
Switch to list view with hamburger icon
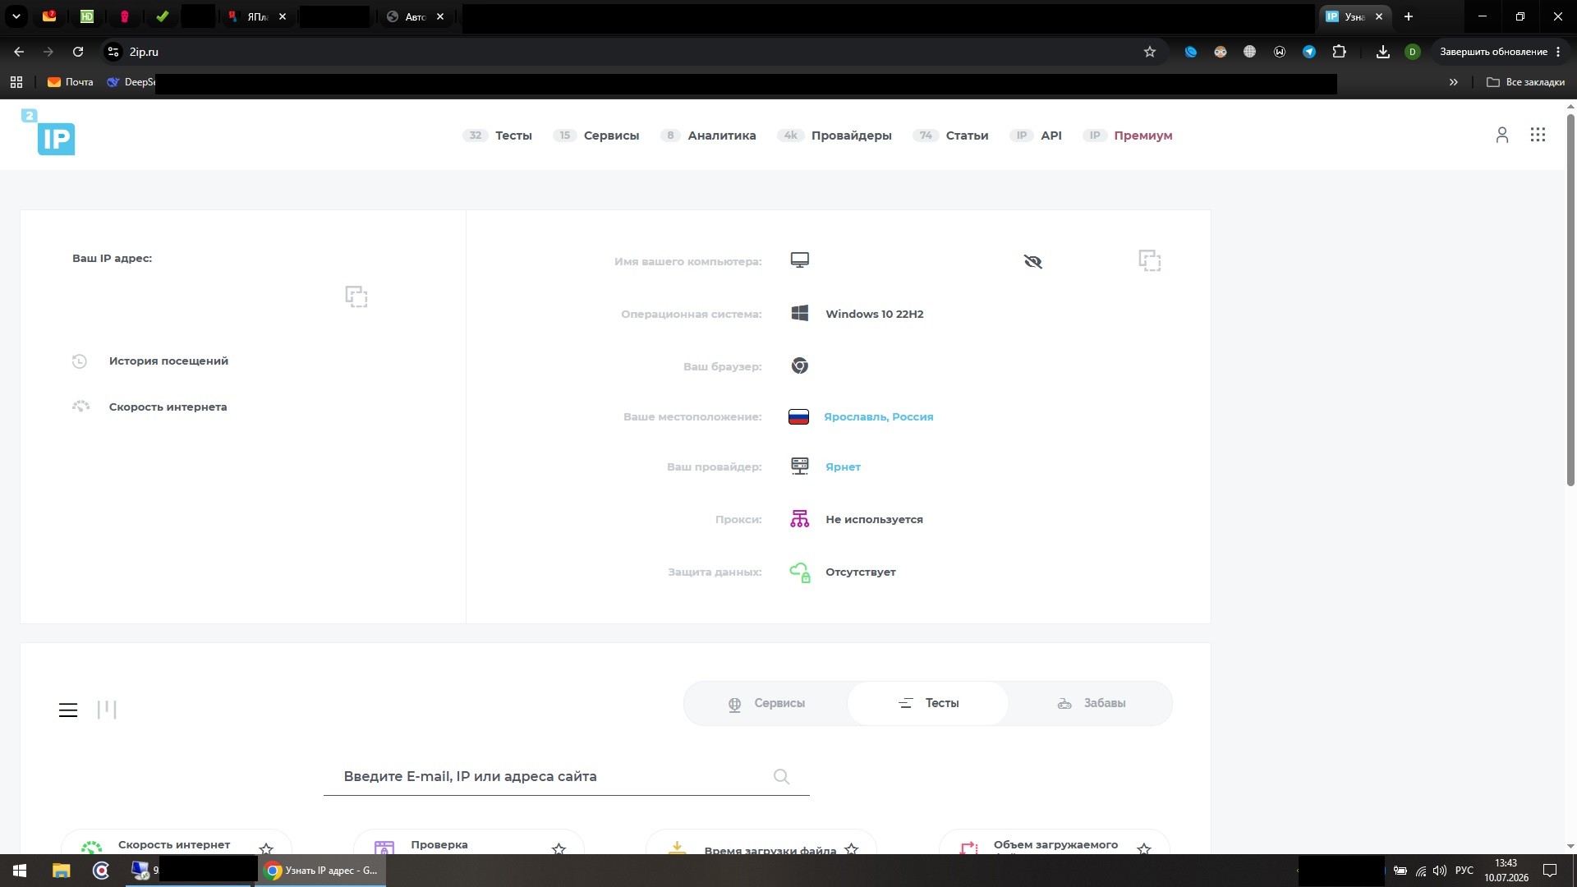[68, 710]
